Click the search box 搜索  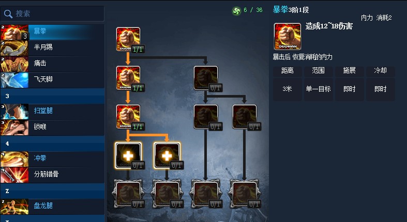pyautogui.click(x=52, y=14)
